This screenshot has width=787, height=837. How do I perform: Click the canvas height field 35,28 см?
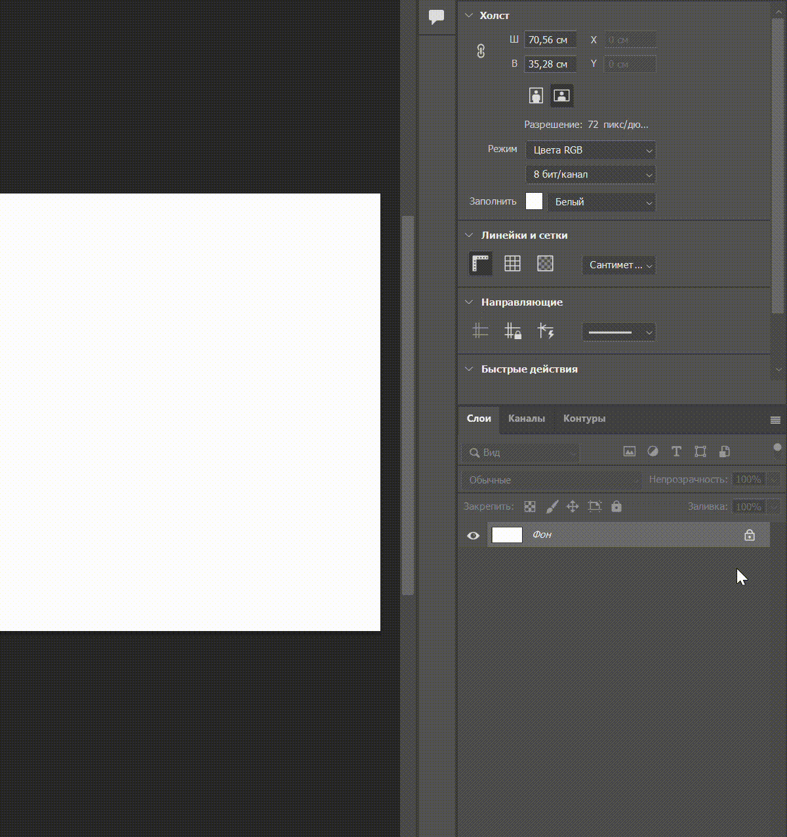[x=551, y=64]
